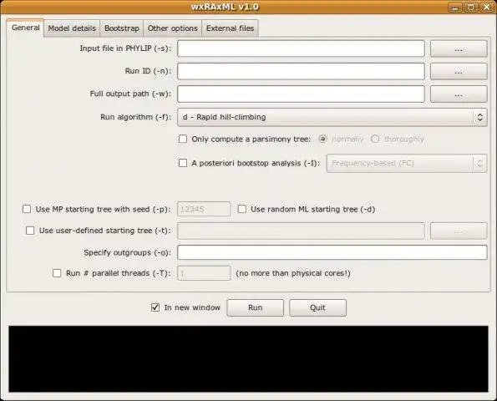Viewport: 497px width, 401px height.
Task: Switch to the General tab
Action: [x=25, y=28]
